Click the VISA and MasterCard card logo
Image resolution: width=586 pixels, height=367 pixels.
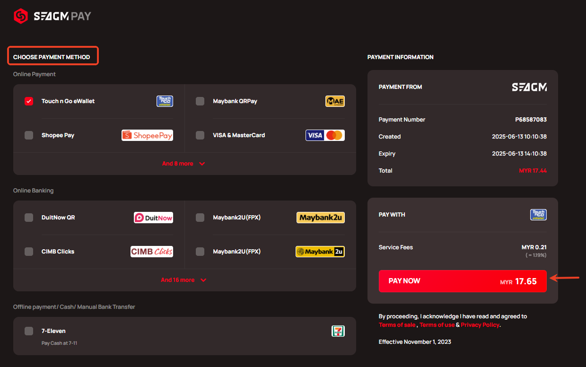(x=325, y=135)
